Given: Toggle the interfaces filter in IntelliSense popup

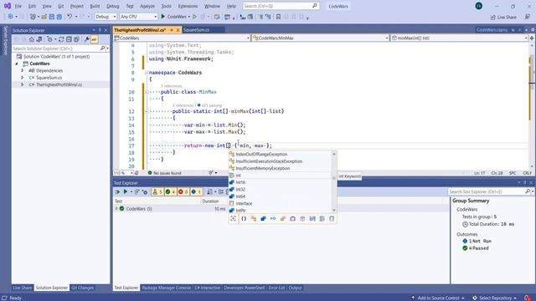Looking at the screenshot, I should pos(273,219).
